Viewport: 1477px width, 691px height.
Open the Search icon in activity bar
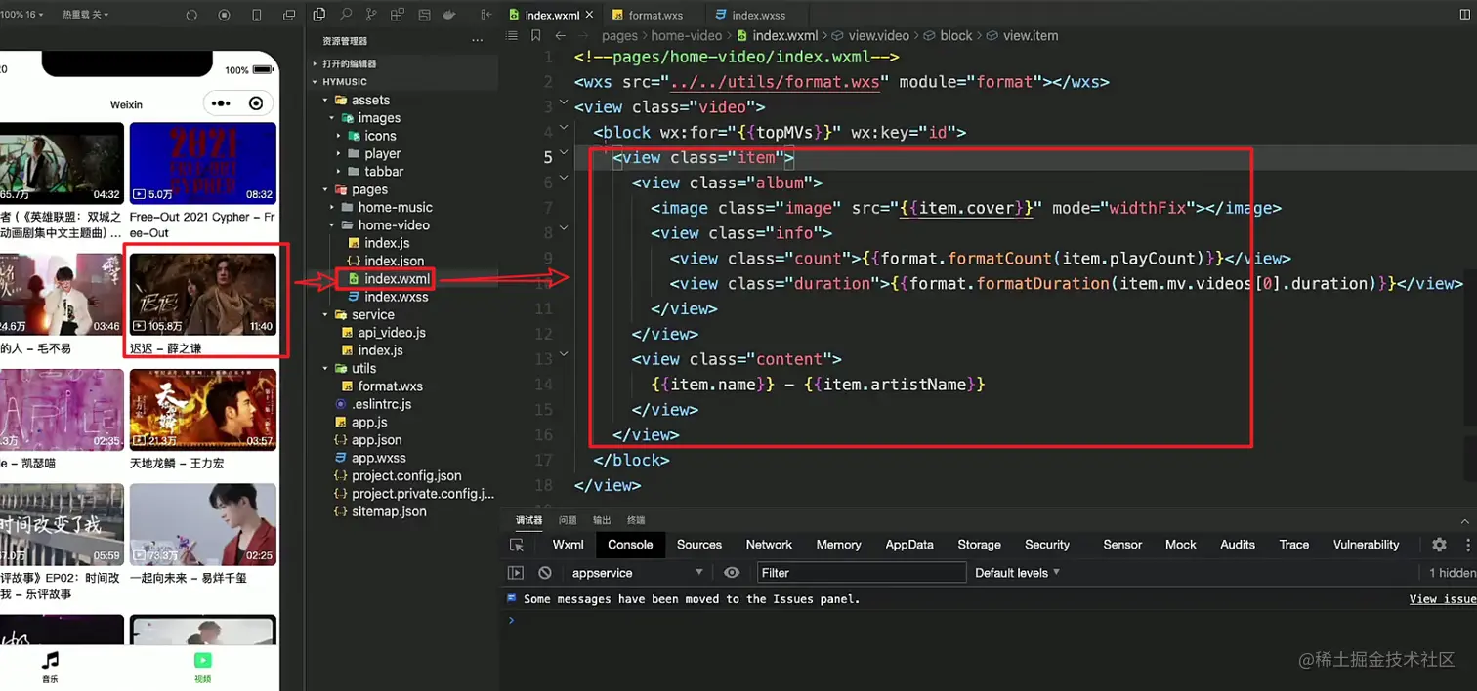[346, 15]
